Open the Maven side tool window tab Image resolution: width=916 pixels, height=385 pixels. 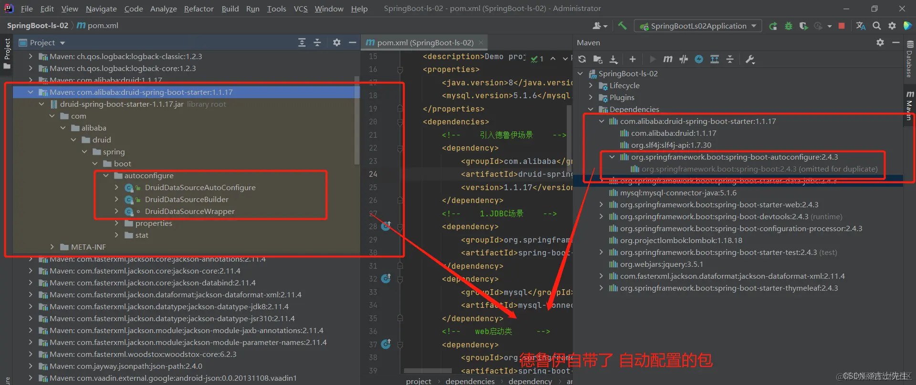[910, 105]
